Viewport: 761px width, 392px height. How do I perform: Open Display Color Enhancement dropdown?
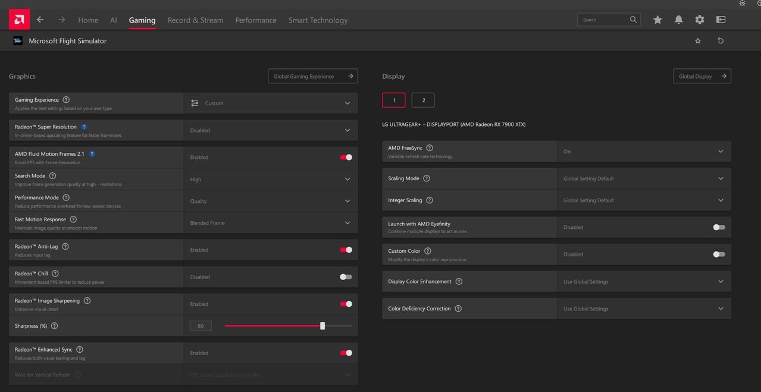pyautogui.click(x=644, y=281)
